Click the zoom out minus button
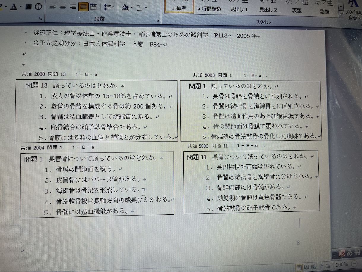 coord(354,264)
